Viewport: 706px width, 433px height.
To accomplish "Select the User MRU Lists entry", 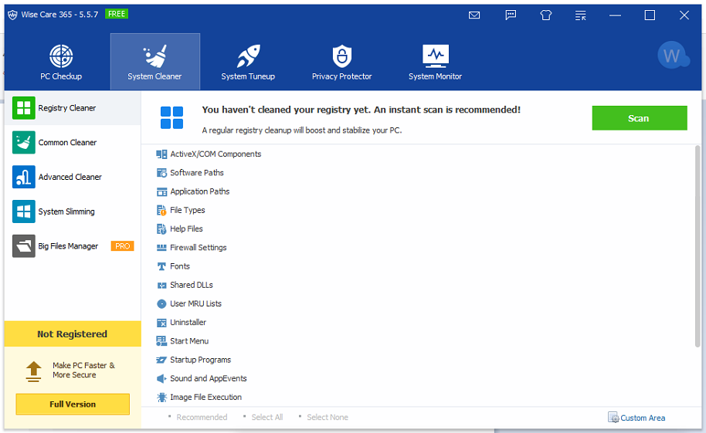I will click(196, 304).
